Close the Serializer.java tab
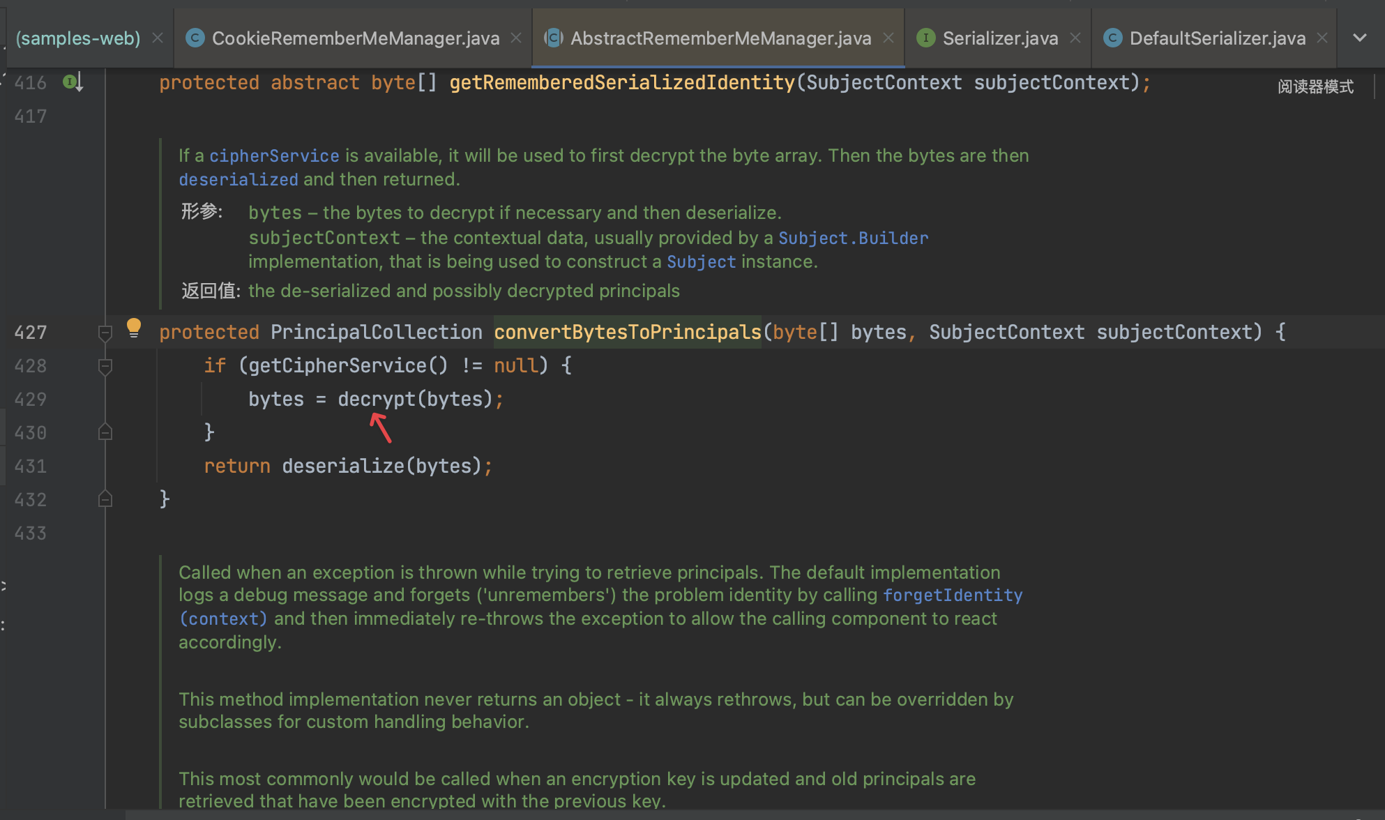Image resolution: width=1385 pixels, height=820 pixels. [x=1075, y=38]
